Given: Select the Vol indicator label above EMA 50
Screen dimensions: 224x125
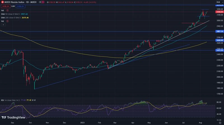Looking at the screenshot, I should click(3, 10).
